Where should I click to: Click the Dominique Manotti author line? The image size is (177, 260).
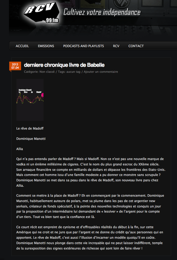coord(31,139)
